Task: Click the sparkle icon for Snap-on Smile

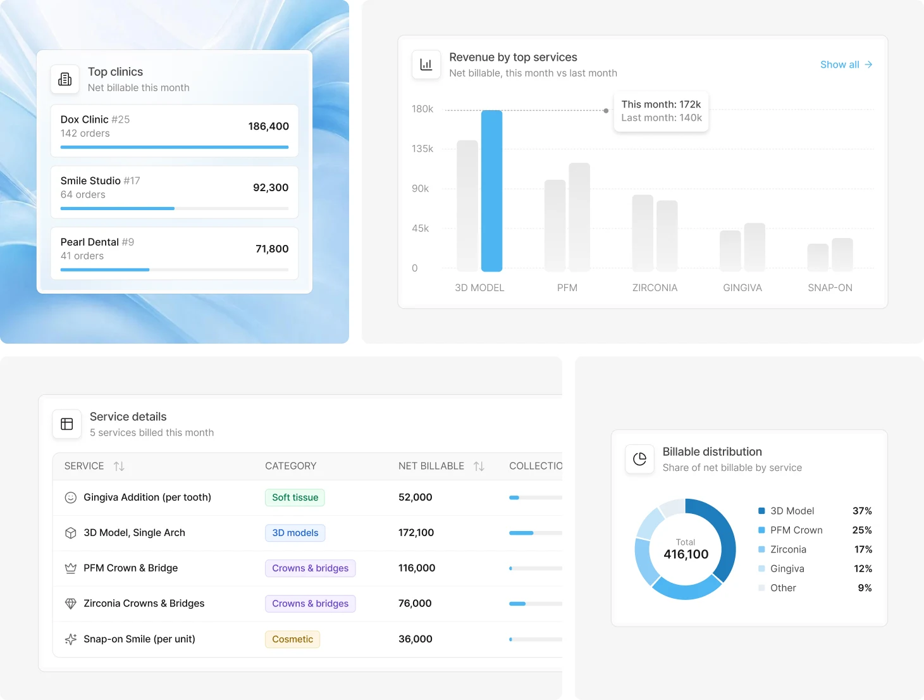Action: (x=71, y=639)
